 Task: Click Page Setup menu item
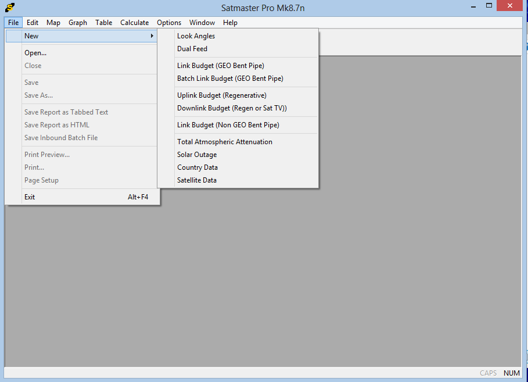click(x=81, y=180)
